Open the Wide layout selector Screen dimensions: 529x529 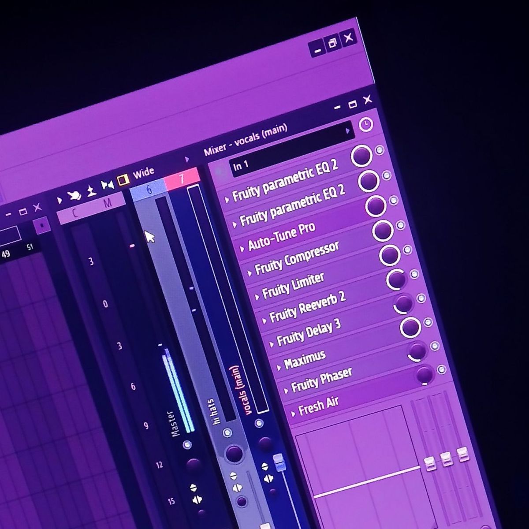tap(144, 172)
